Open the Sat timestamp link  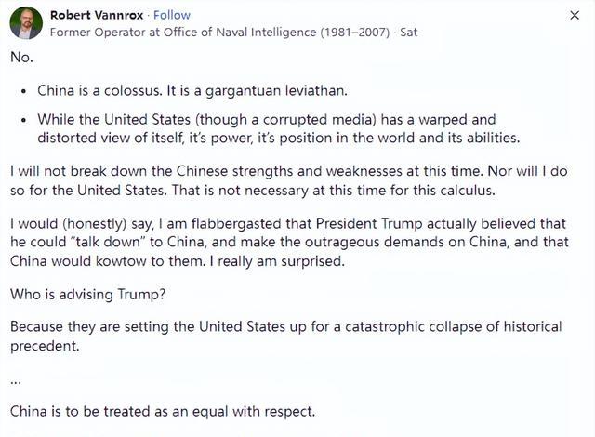[407, 32]
